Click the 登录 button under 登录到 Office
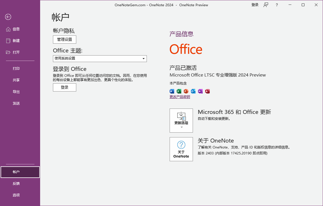 pos(65,88)
